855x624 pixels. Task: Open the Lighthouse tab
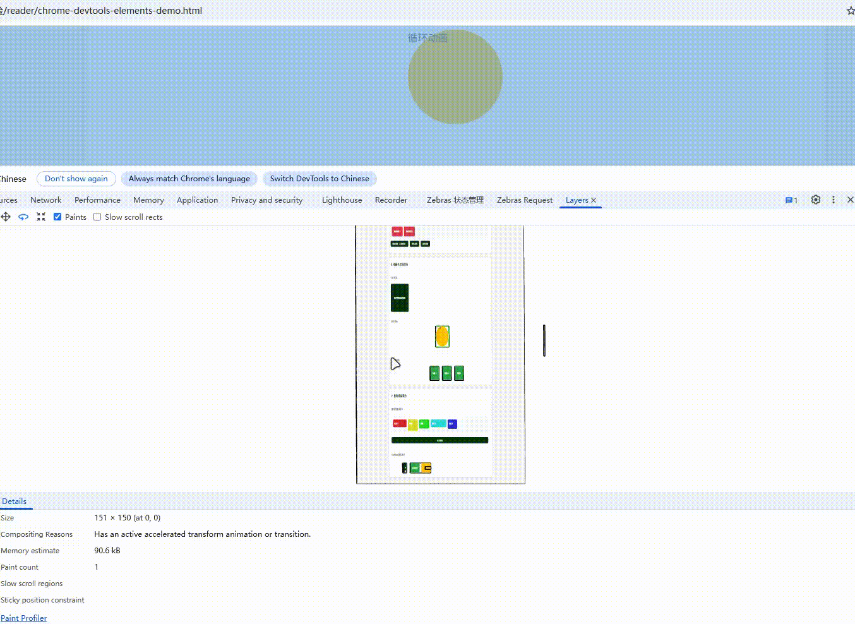(x=342, y=200)
